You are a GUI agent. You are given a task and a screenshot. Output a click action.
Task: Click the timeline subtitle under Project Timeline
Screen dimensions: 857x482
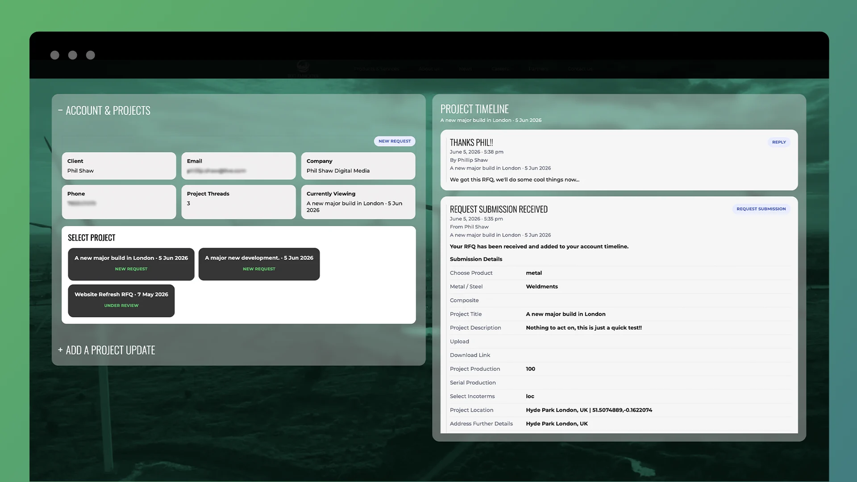491,120
